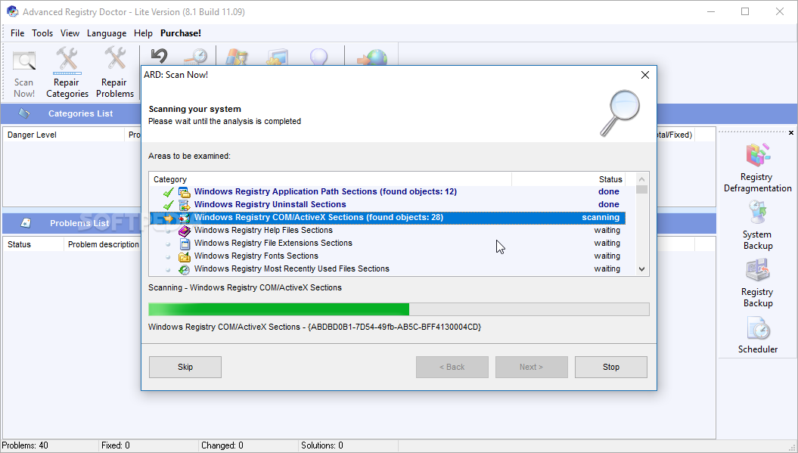The width and height of the screenshot is (798, 453).
Task: Open Registry Backup from the side panel
Action: coord(757,283)
